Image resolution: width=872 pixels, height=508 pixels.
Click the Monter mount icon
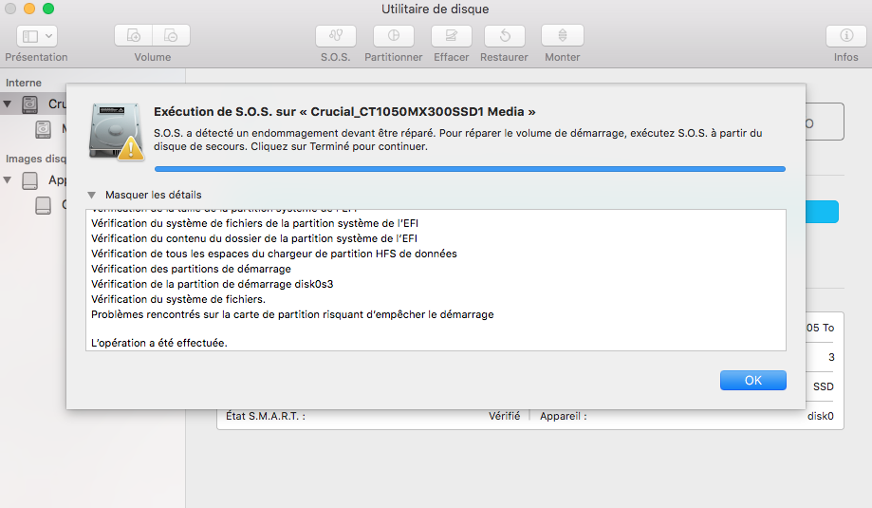[562, 36]
